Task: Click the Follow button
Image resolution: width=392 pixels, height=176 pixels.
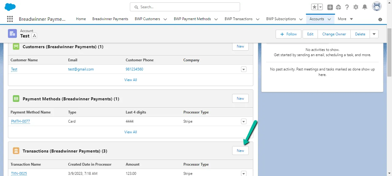Action: click(288, 34)
